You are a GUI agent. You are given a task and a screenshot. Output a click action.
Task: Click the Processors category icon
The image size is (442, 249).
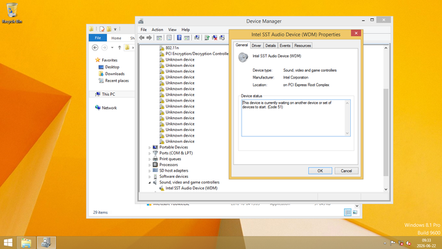coord(155,164)
